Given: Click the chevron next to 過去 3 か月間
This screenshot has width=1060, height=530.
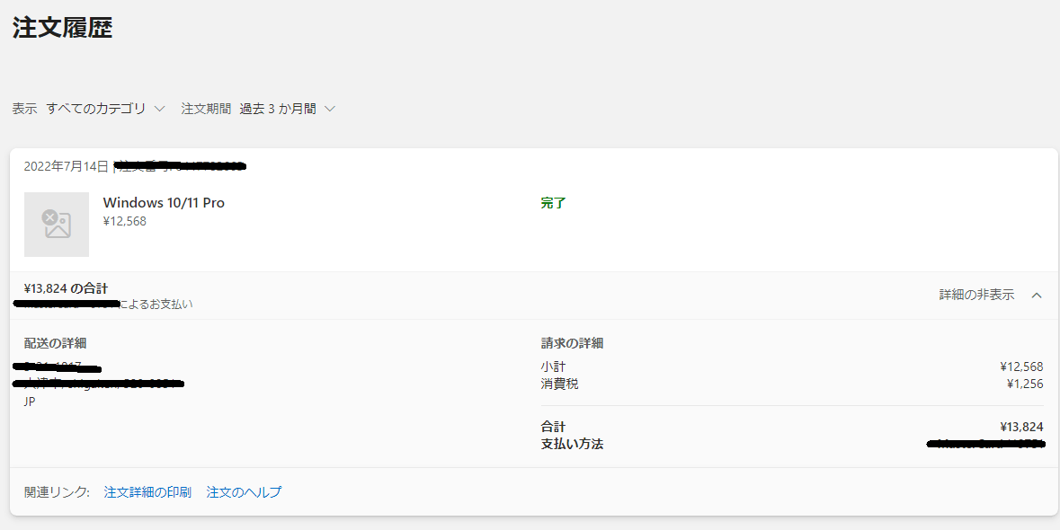Looking at the screenshot, I should point(330,109).
